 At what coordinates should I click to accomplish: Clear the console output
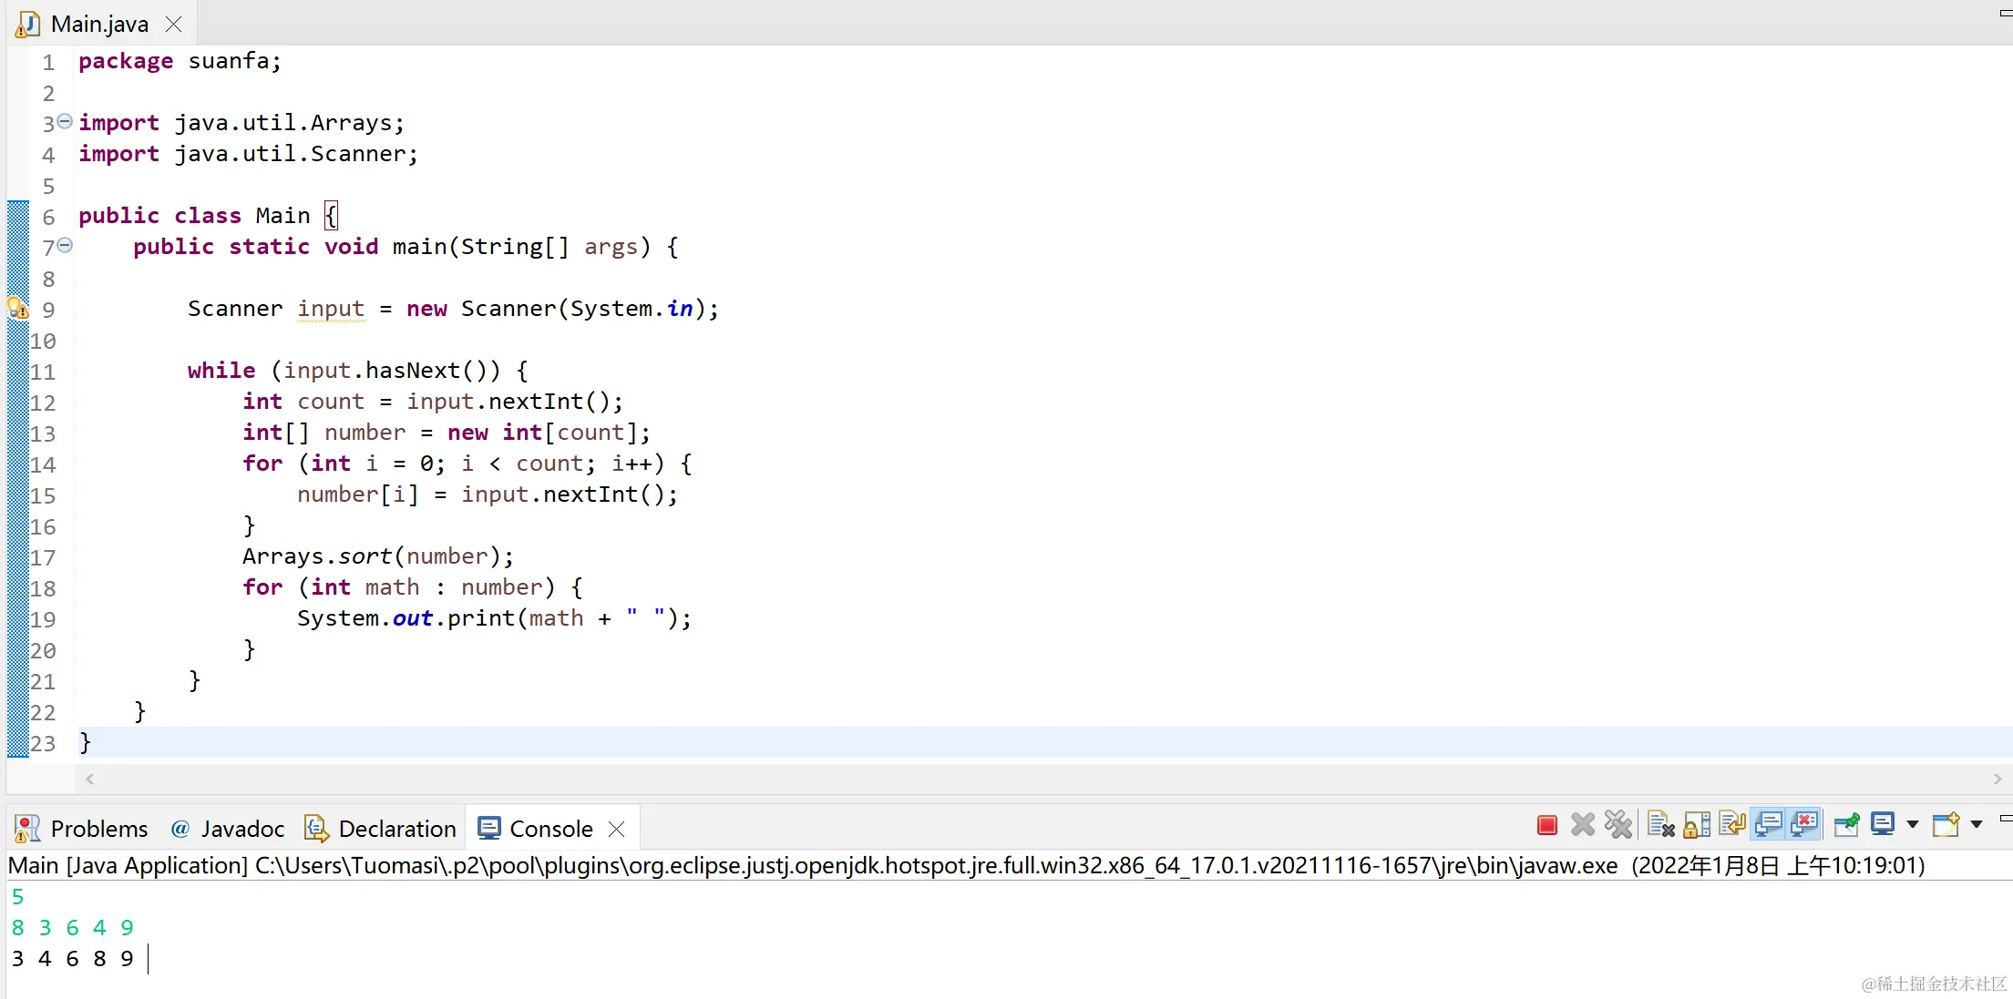[1660, 825]
